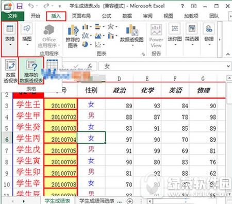Insert a combo chart icon
The height and width of the screenshot is (204, 232).
(x=111, y=36)
